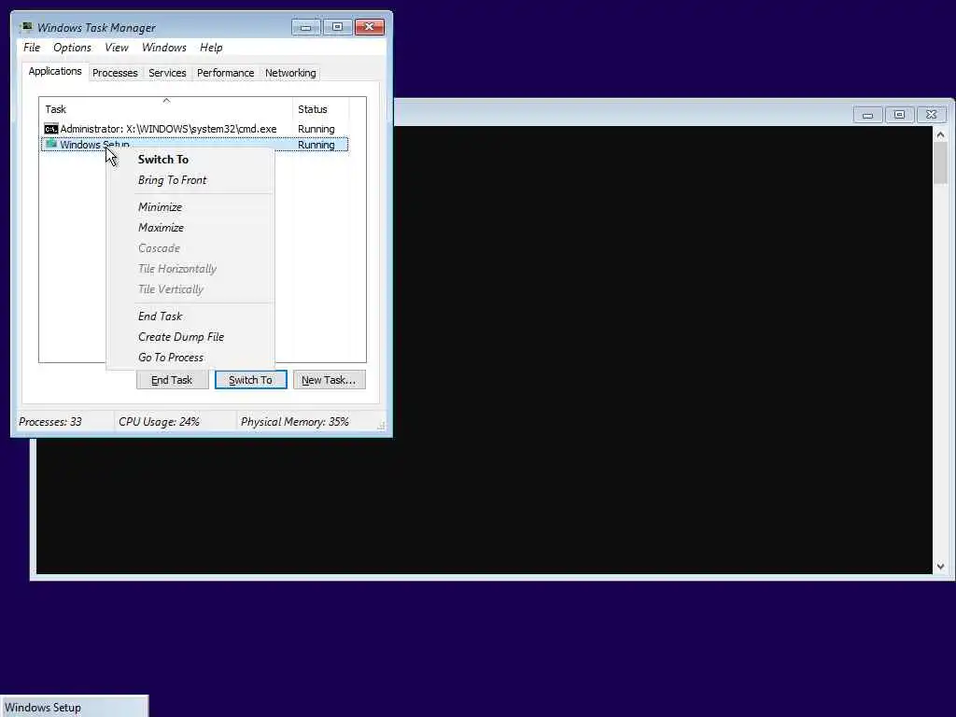Choose Go To Process in context menu
Viewport: 956px width, 717px height.
190,358
